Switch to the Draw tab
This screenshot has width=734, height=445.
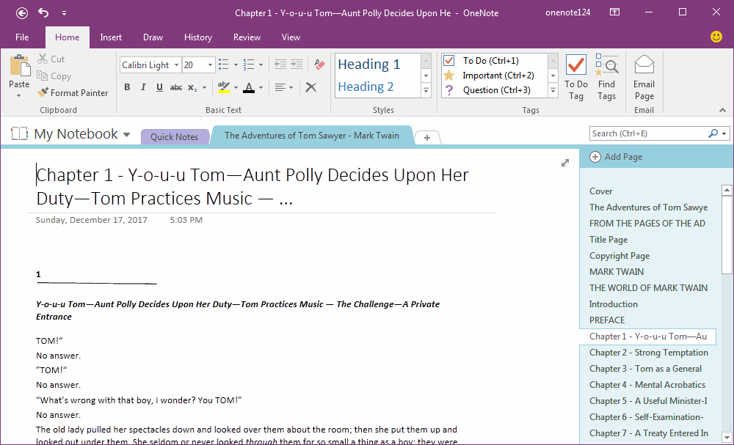[x=153, y=37]
